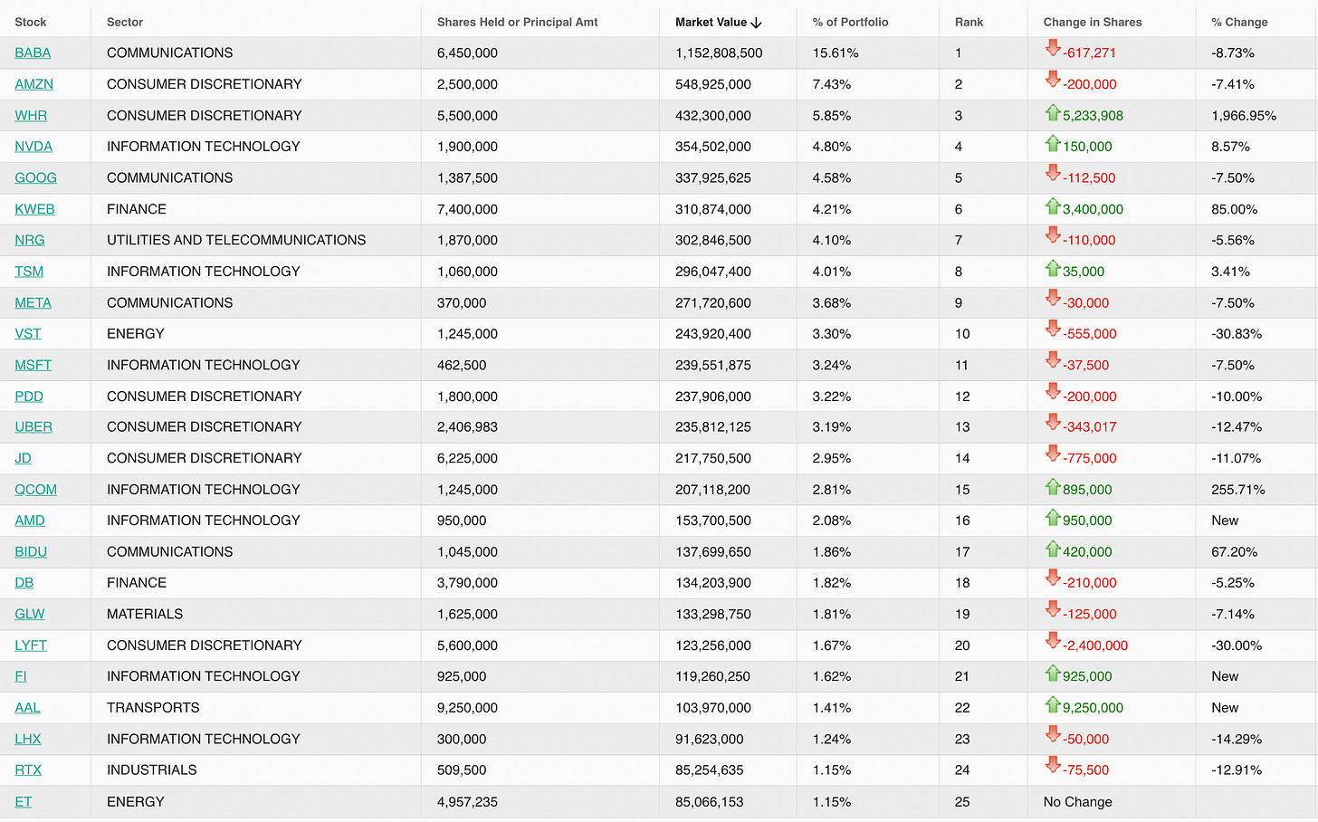
Task: Click the red down arrow in BABA row
Action: point(1052,49)
